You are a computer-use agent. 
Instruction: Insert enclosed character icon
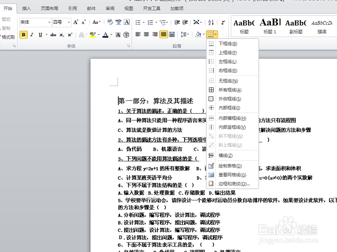tap(126, 35)
